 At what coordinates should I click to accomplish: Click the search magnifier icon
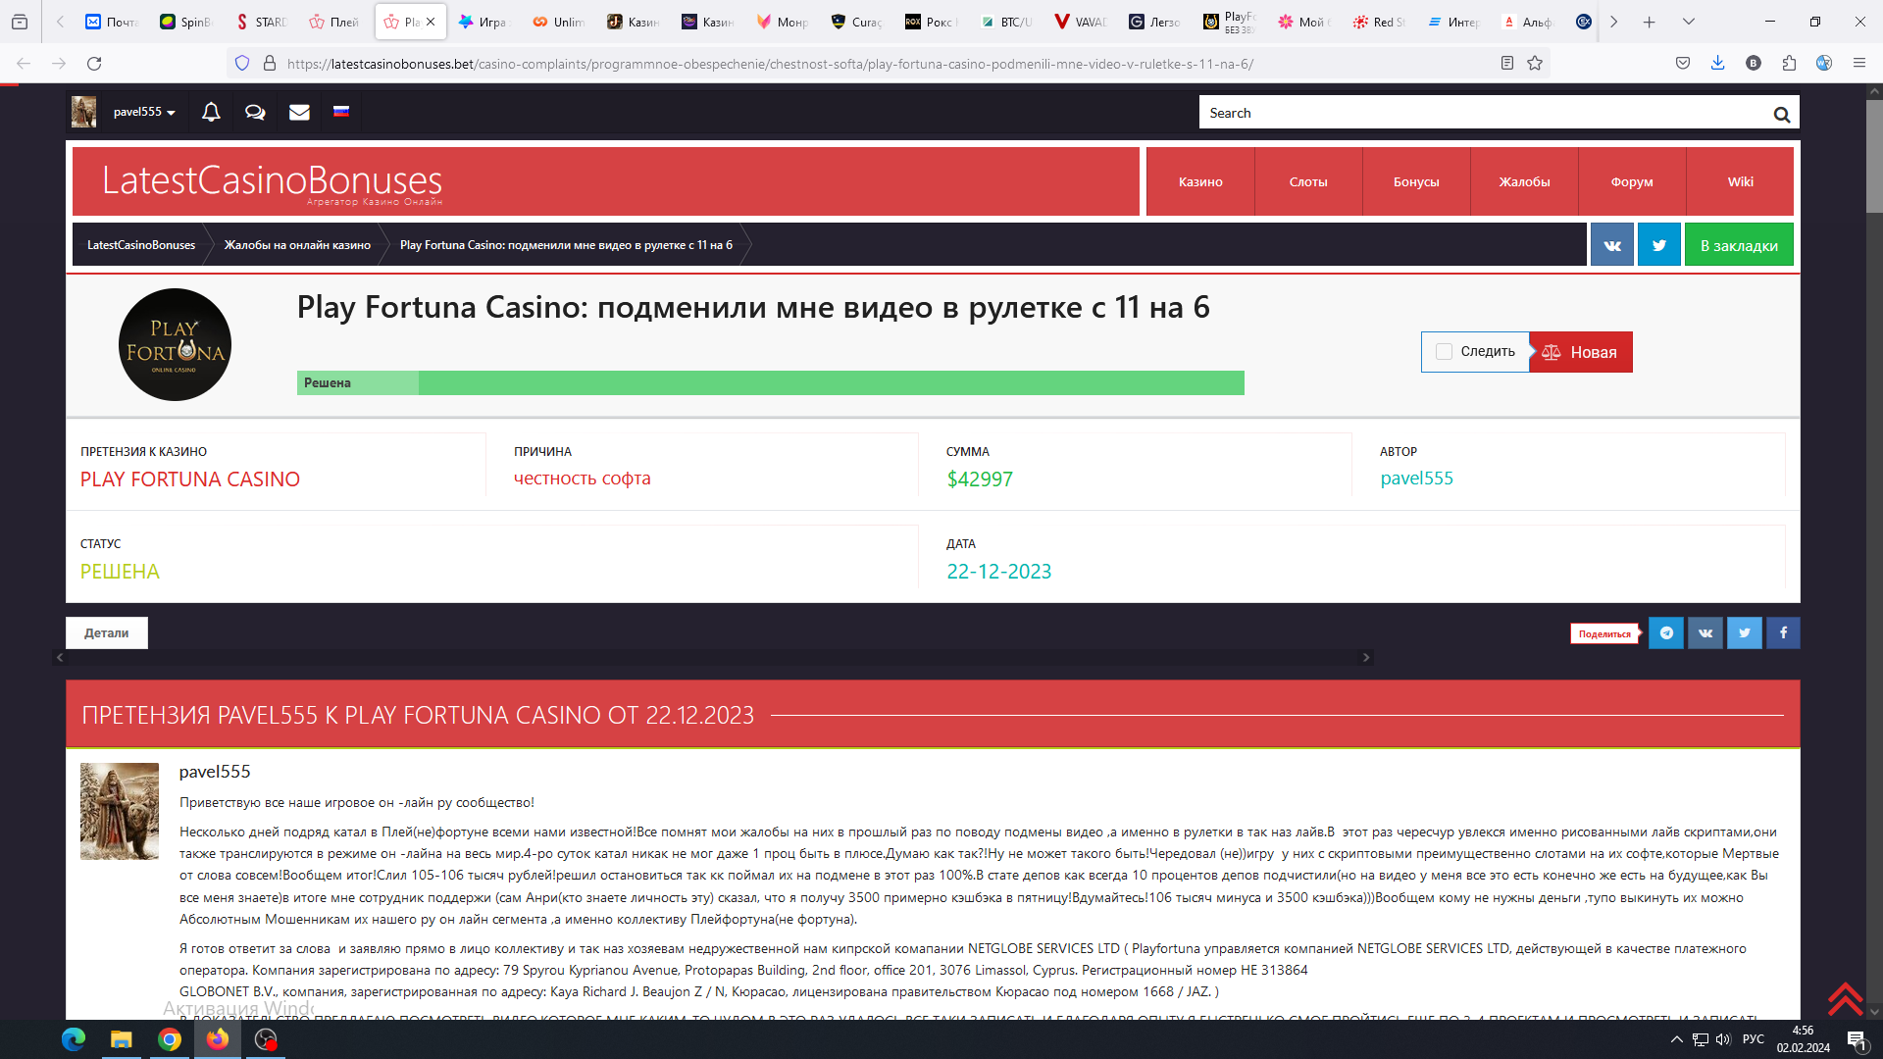(1781, 114)
